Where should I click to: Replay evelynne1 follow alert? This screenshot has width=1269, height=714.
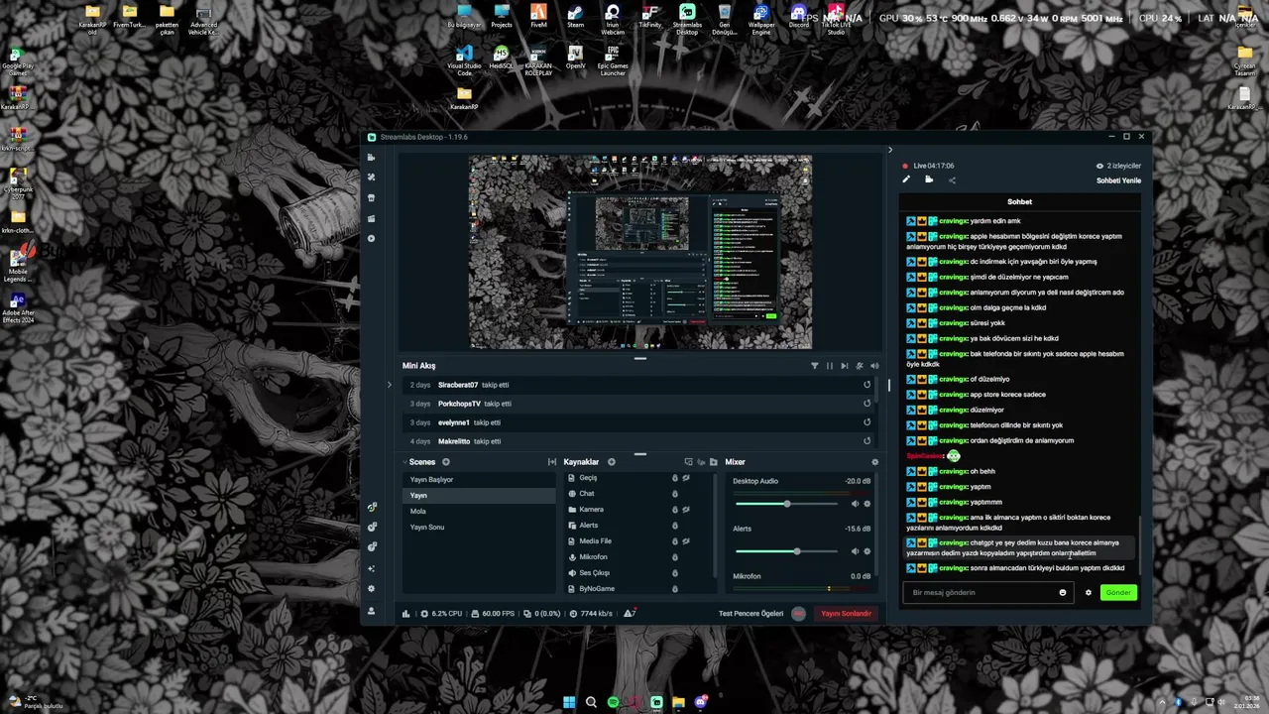tap(867, 422)
